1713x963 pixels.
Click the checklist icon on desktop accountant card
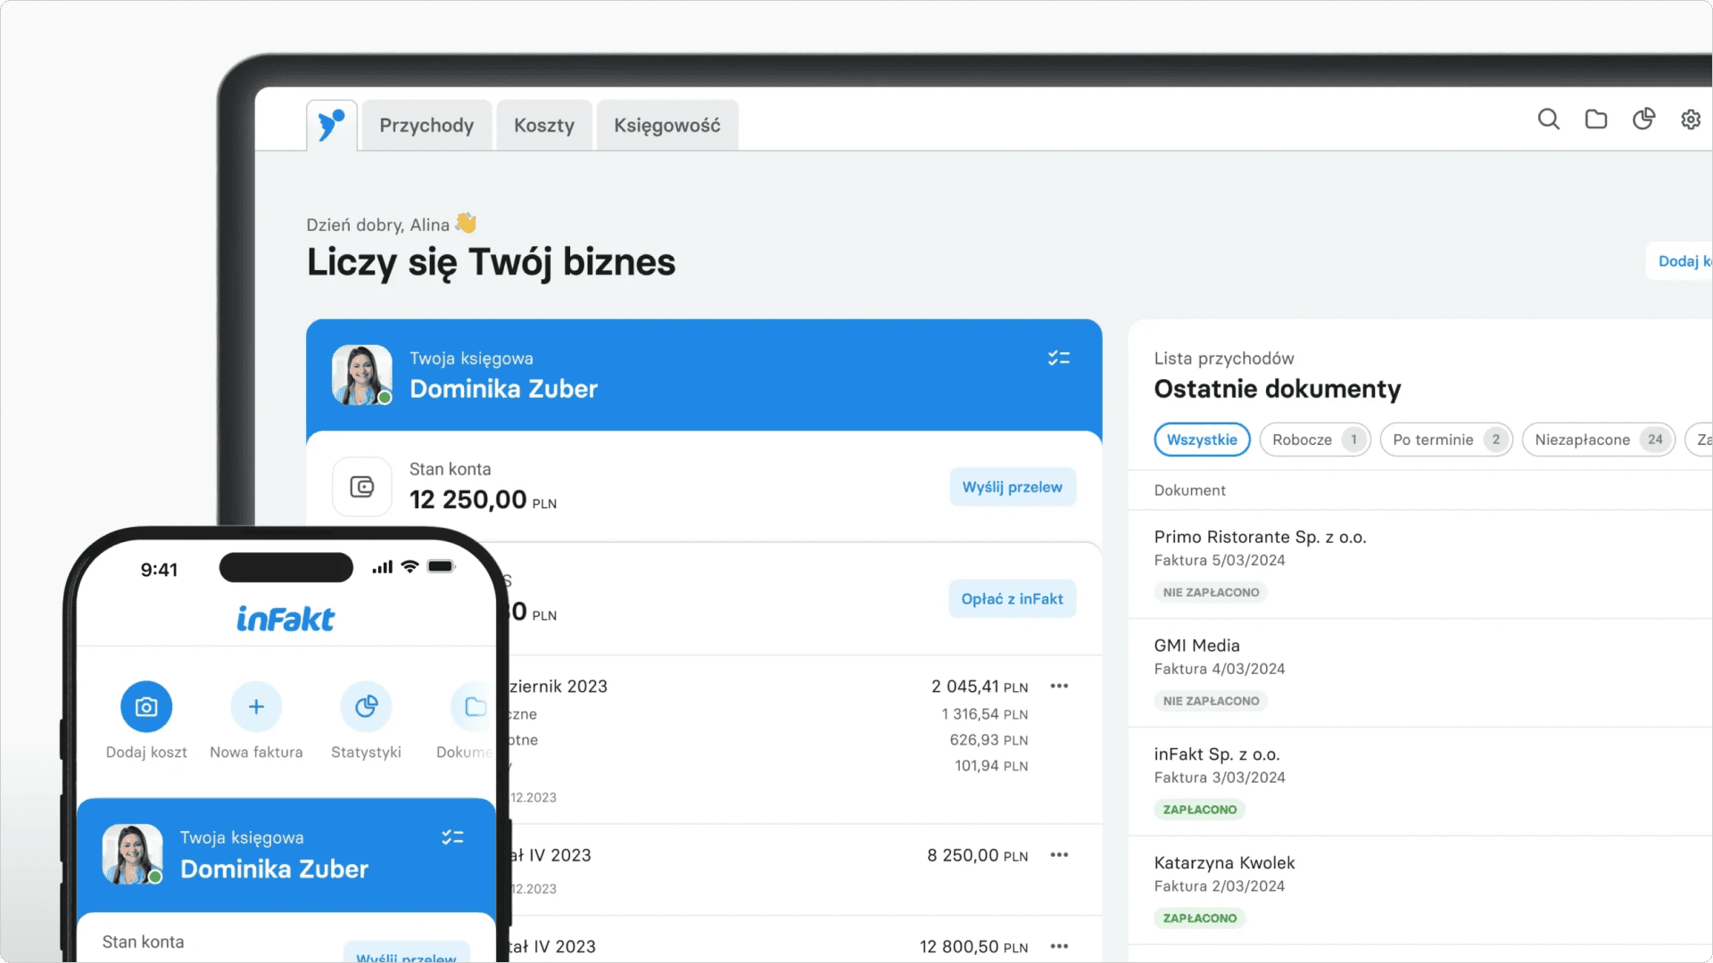pos(1059,358)
